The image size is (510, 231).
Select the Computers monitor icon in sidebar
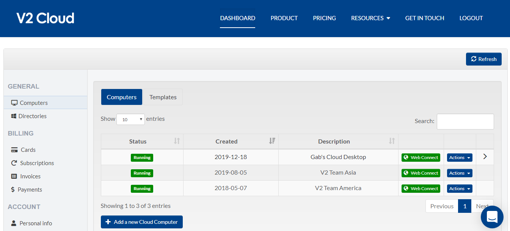pos(14,102)
